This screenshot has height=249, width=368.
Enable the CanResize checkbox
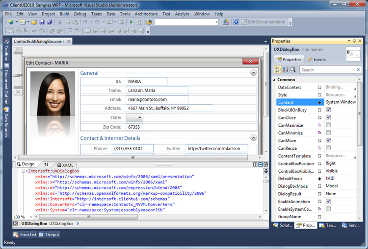click(328, 148)
